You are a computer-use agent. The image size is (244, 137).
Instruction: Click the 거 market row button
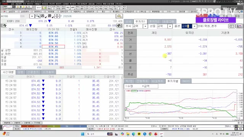[x=130, y=40]
